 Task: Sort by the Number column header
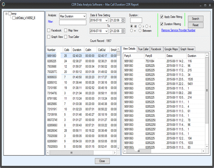click(55, 50)
